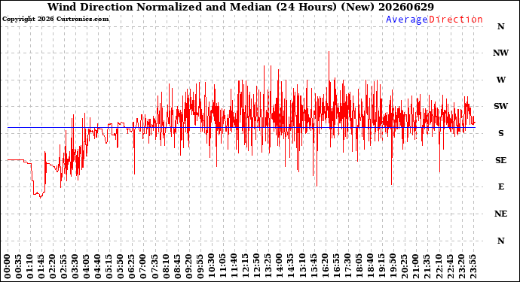Click the 18:40 time axis label
The height and width of the screenshot is (282, 520).
[x=370, y=266]
